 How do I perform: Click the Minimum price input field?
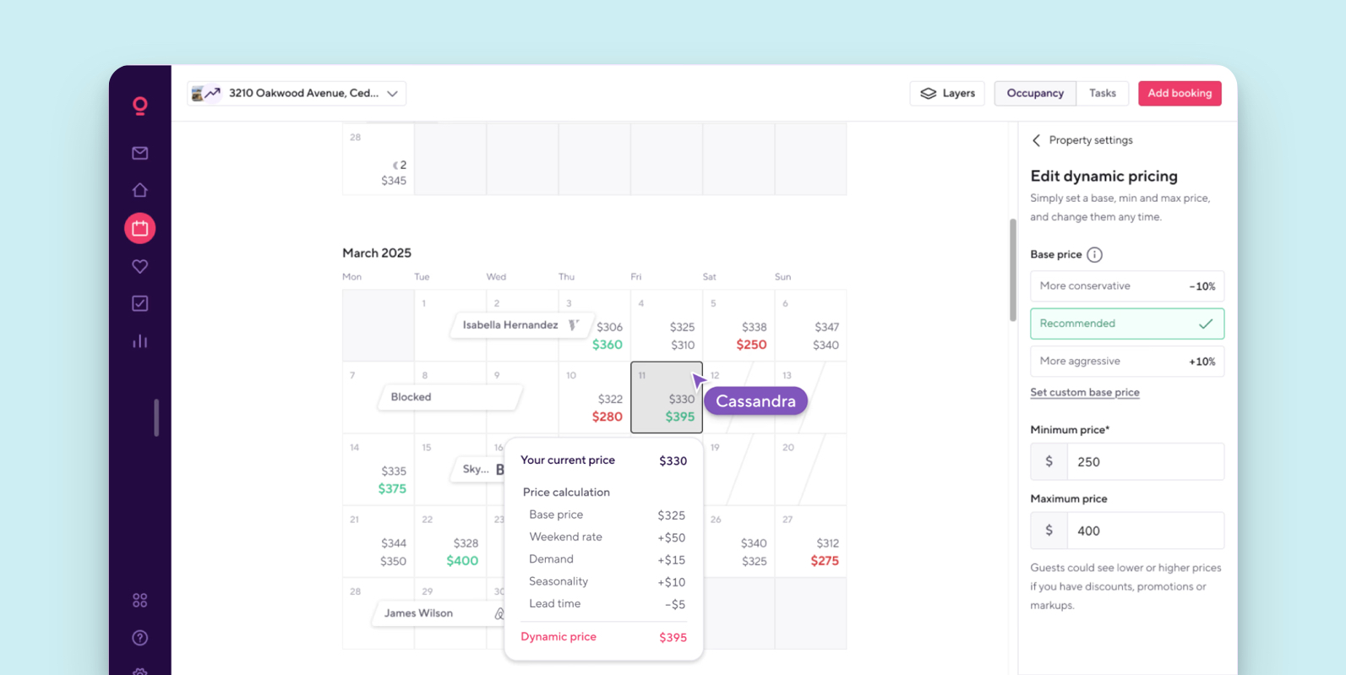[1127, 462]
